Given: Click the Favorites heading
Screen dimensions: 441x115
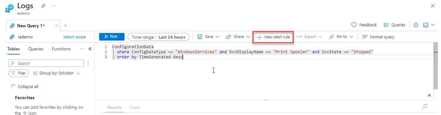Looking at the screenshot, I should (x=25, y=98).
